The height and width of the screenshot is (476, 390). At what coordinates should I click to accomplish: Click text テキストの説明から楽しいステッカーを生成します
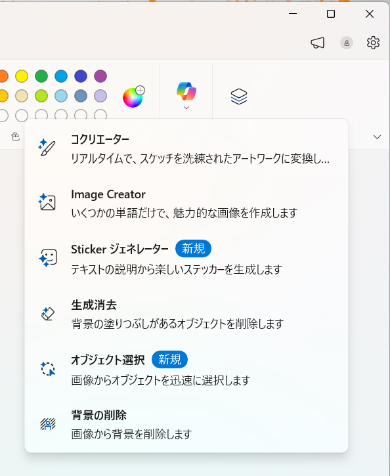177,269
